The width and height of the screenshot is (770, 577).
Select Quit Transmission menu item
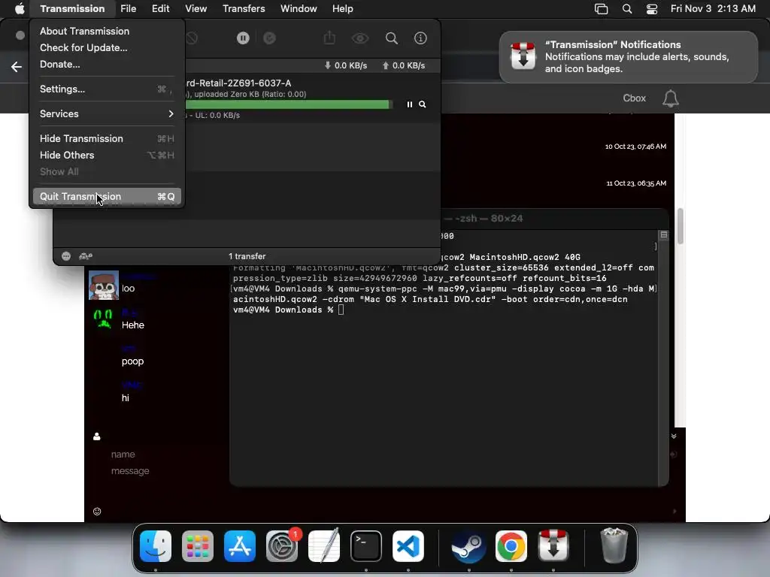click(x=107, y=196)
